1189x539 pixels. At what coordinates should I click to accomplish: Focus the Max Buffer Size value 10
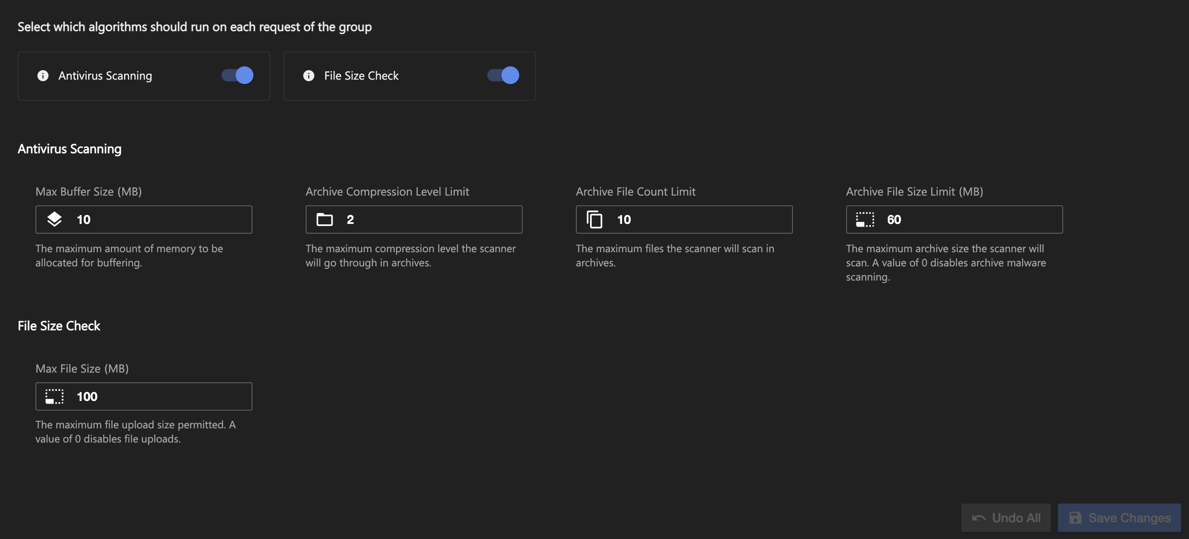tap(144, 219)
